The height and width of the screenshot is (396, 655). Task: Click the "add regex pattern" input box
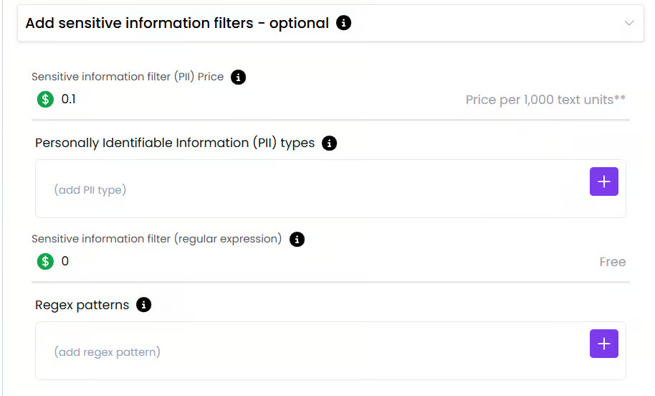[308, 352]
